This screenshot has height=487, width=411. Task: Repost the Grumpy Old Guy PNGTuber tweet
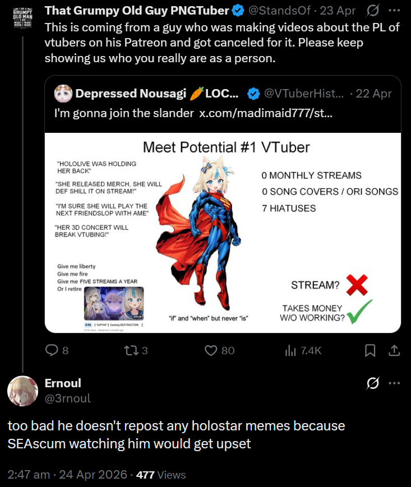click(136, 350)
